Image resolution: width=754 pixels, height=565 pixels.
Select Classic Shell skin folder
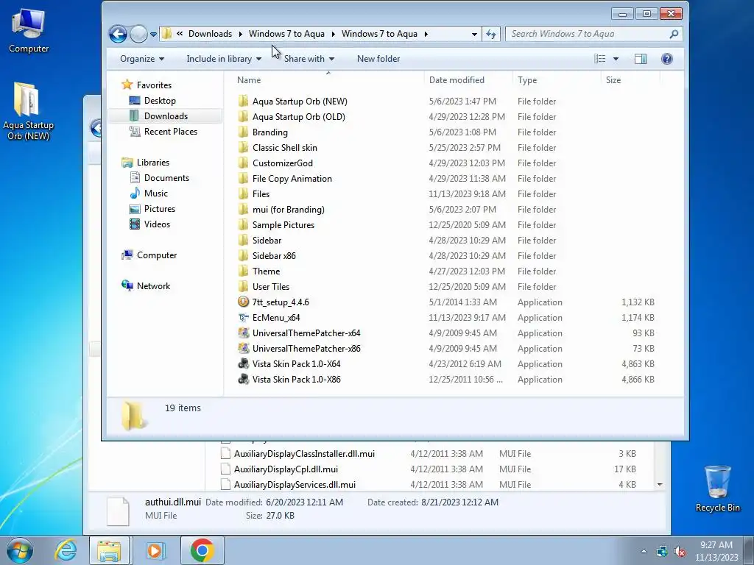pos(285,147)
